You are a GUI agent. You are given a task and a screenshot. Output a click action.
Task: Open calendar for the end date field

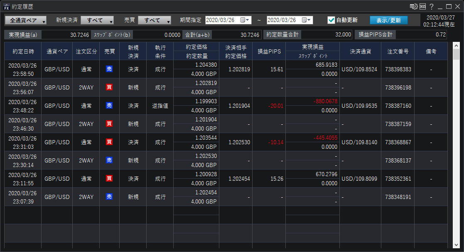[x=305, y=20]
